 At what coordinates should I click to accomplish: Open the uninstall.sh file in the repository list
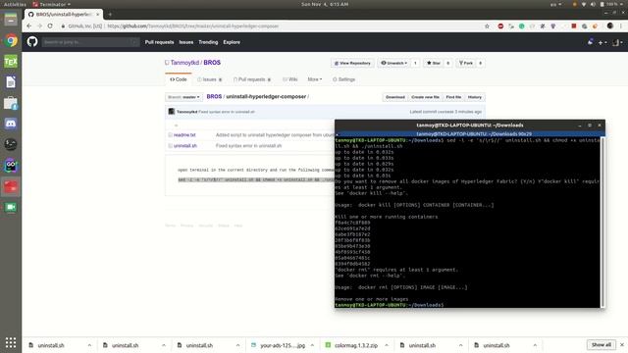185,146
